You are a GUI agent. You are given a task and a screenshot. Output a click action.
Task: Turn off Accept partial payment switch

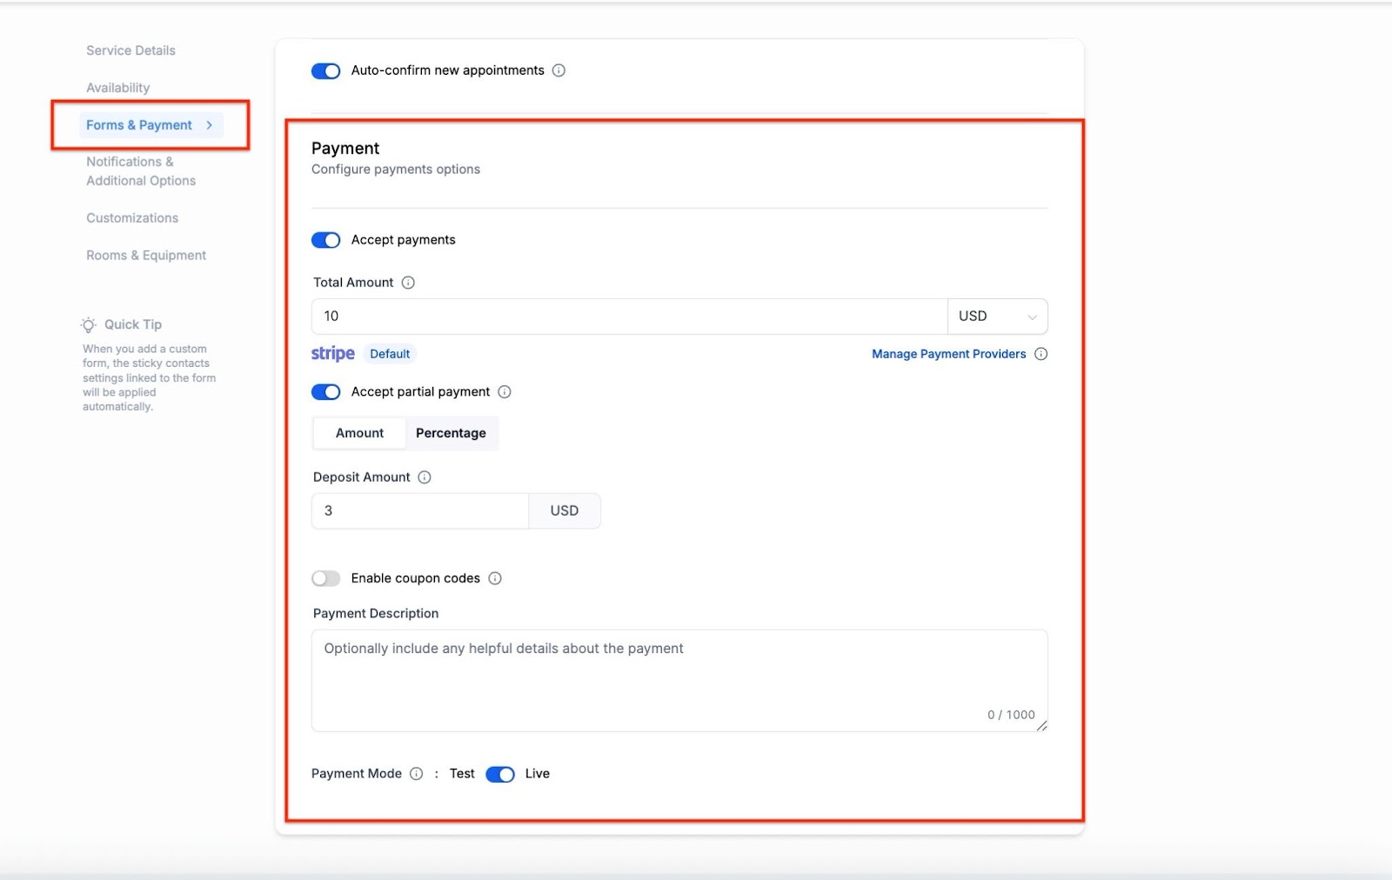click(x=326, y=392)
